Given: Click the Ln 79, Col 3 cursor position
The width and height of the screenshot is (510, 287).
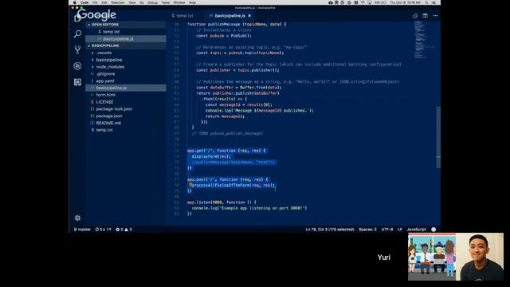Looking at the screenshot, I should pos(329,230).
